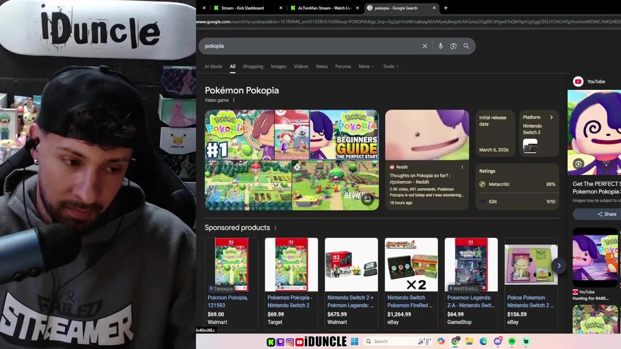Open the three-dot menu beside Video game
Viewport: 621px width, 349px height.
pos(233,100)
